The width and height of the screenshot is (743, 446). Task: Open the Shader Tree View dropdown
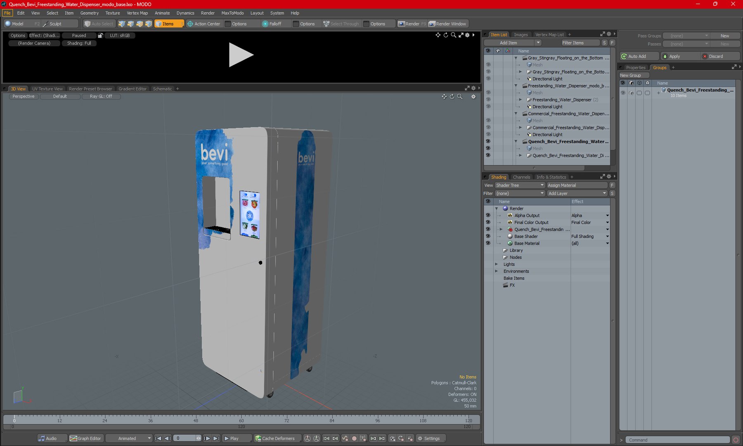tap(520, 185)
